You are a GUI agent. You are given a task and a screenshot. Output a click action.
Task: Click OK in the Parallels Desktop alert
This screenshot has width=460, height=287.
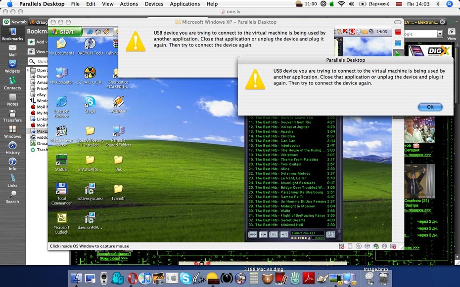430,107
